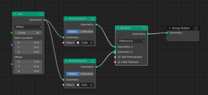Click the Offset vector socket
The height and width of the screenshot is (95, 208).
(x=12, y=64)
